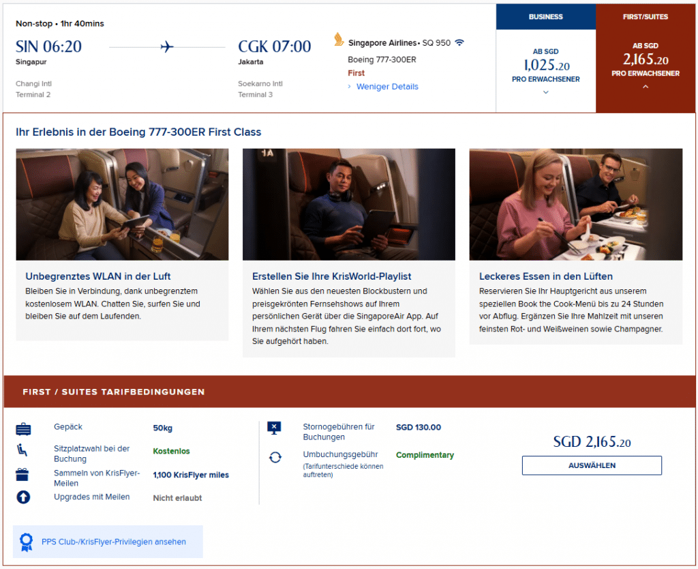The height and width of the screenshot is (569, 698).
Task: Click the baggage suitcase icon next to Gepäck
Action: tap(23, 429)
